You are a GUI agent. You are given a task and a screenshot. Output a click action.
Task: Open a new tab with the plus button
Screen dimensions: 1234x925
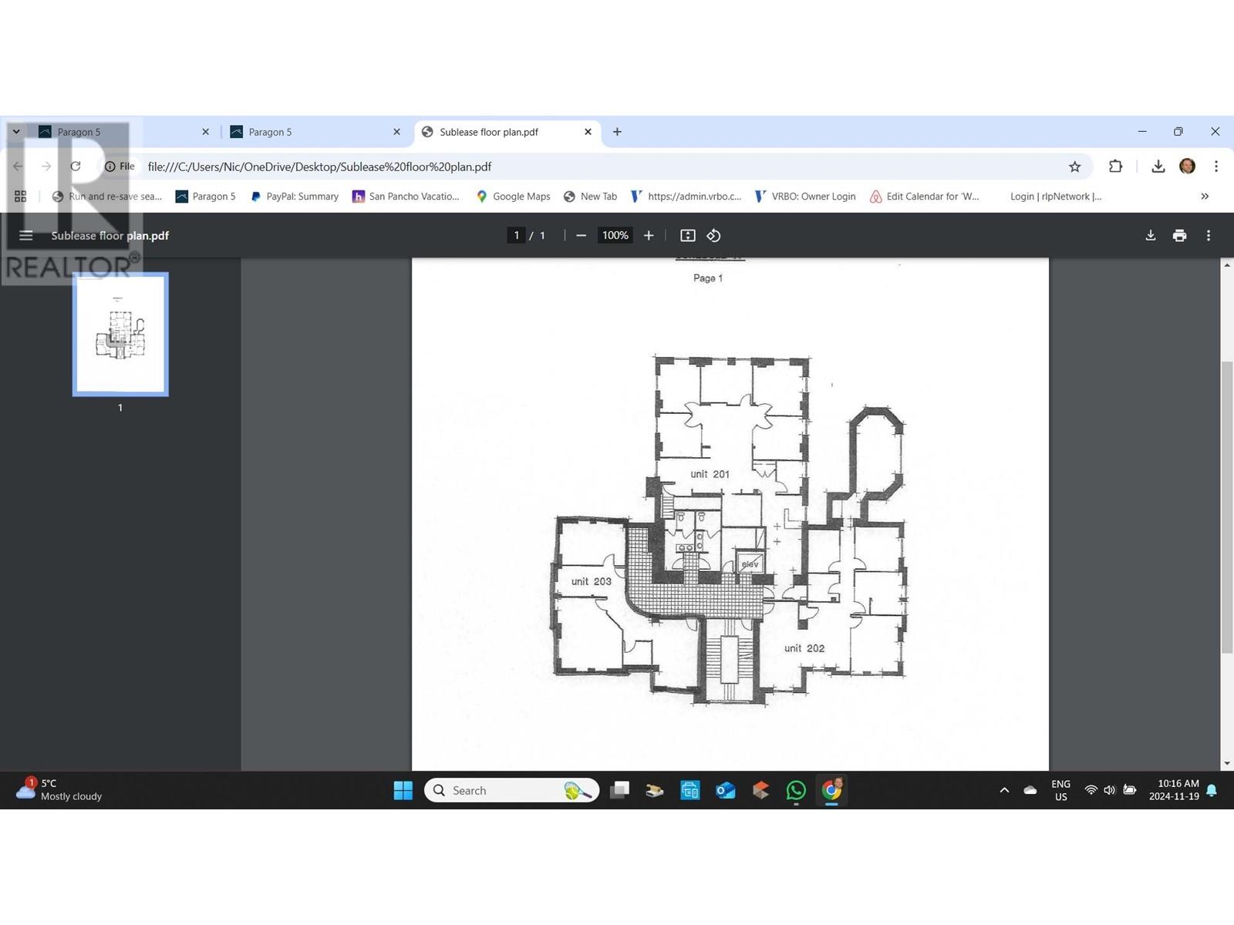pyautogui.click(x=617, y=132)
